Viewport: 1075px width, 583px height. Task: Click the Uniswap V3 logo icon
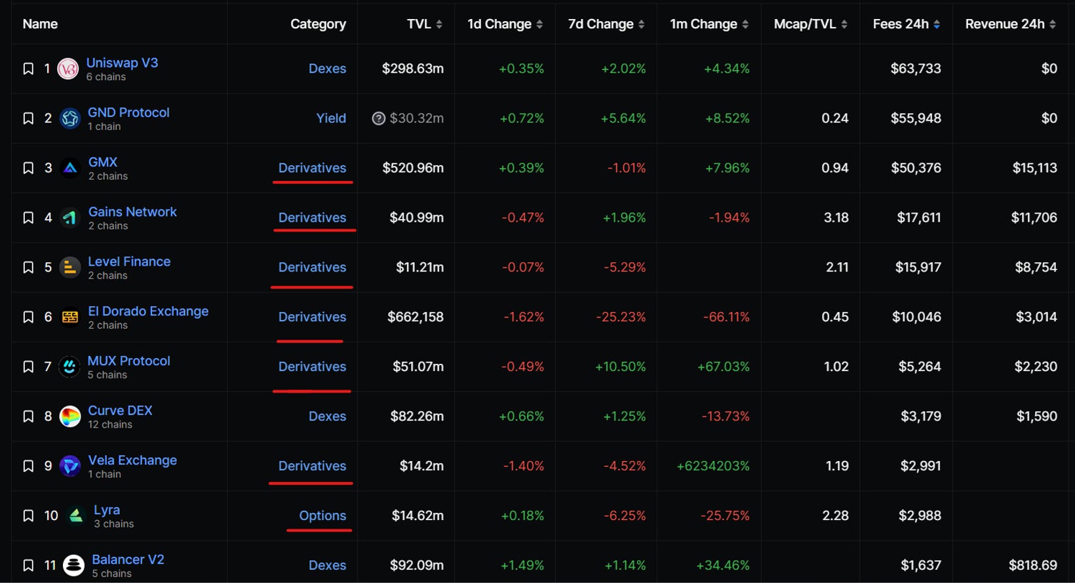[68, 69]
